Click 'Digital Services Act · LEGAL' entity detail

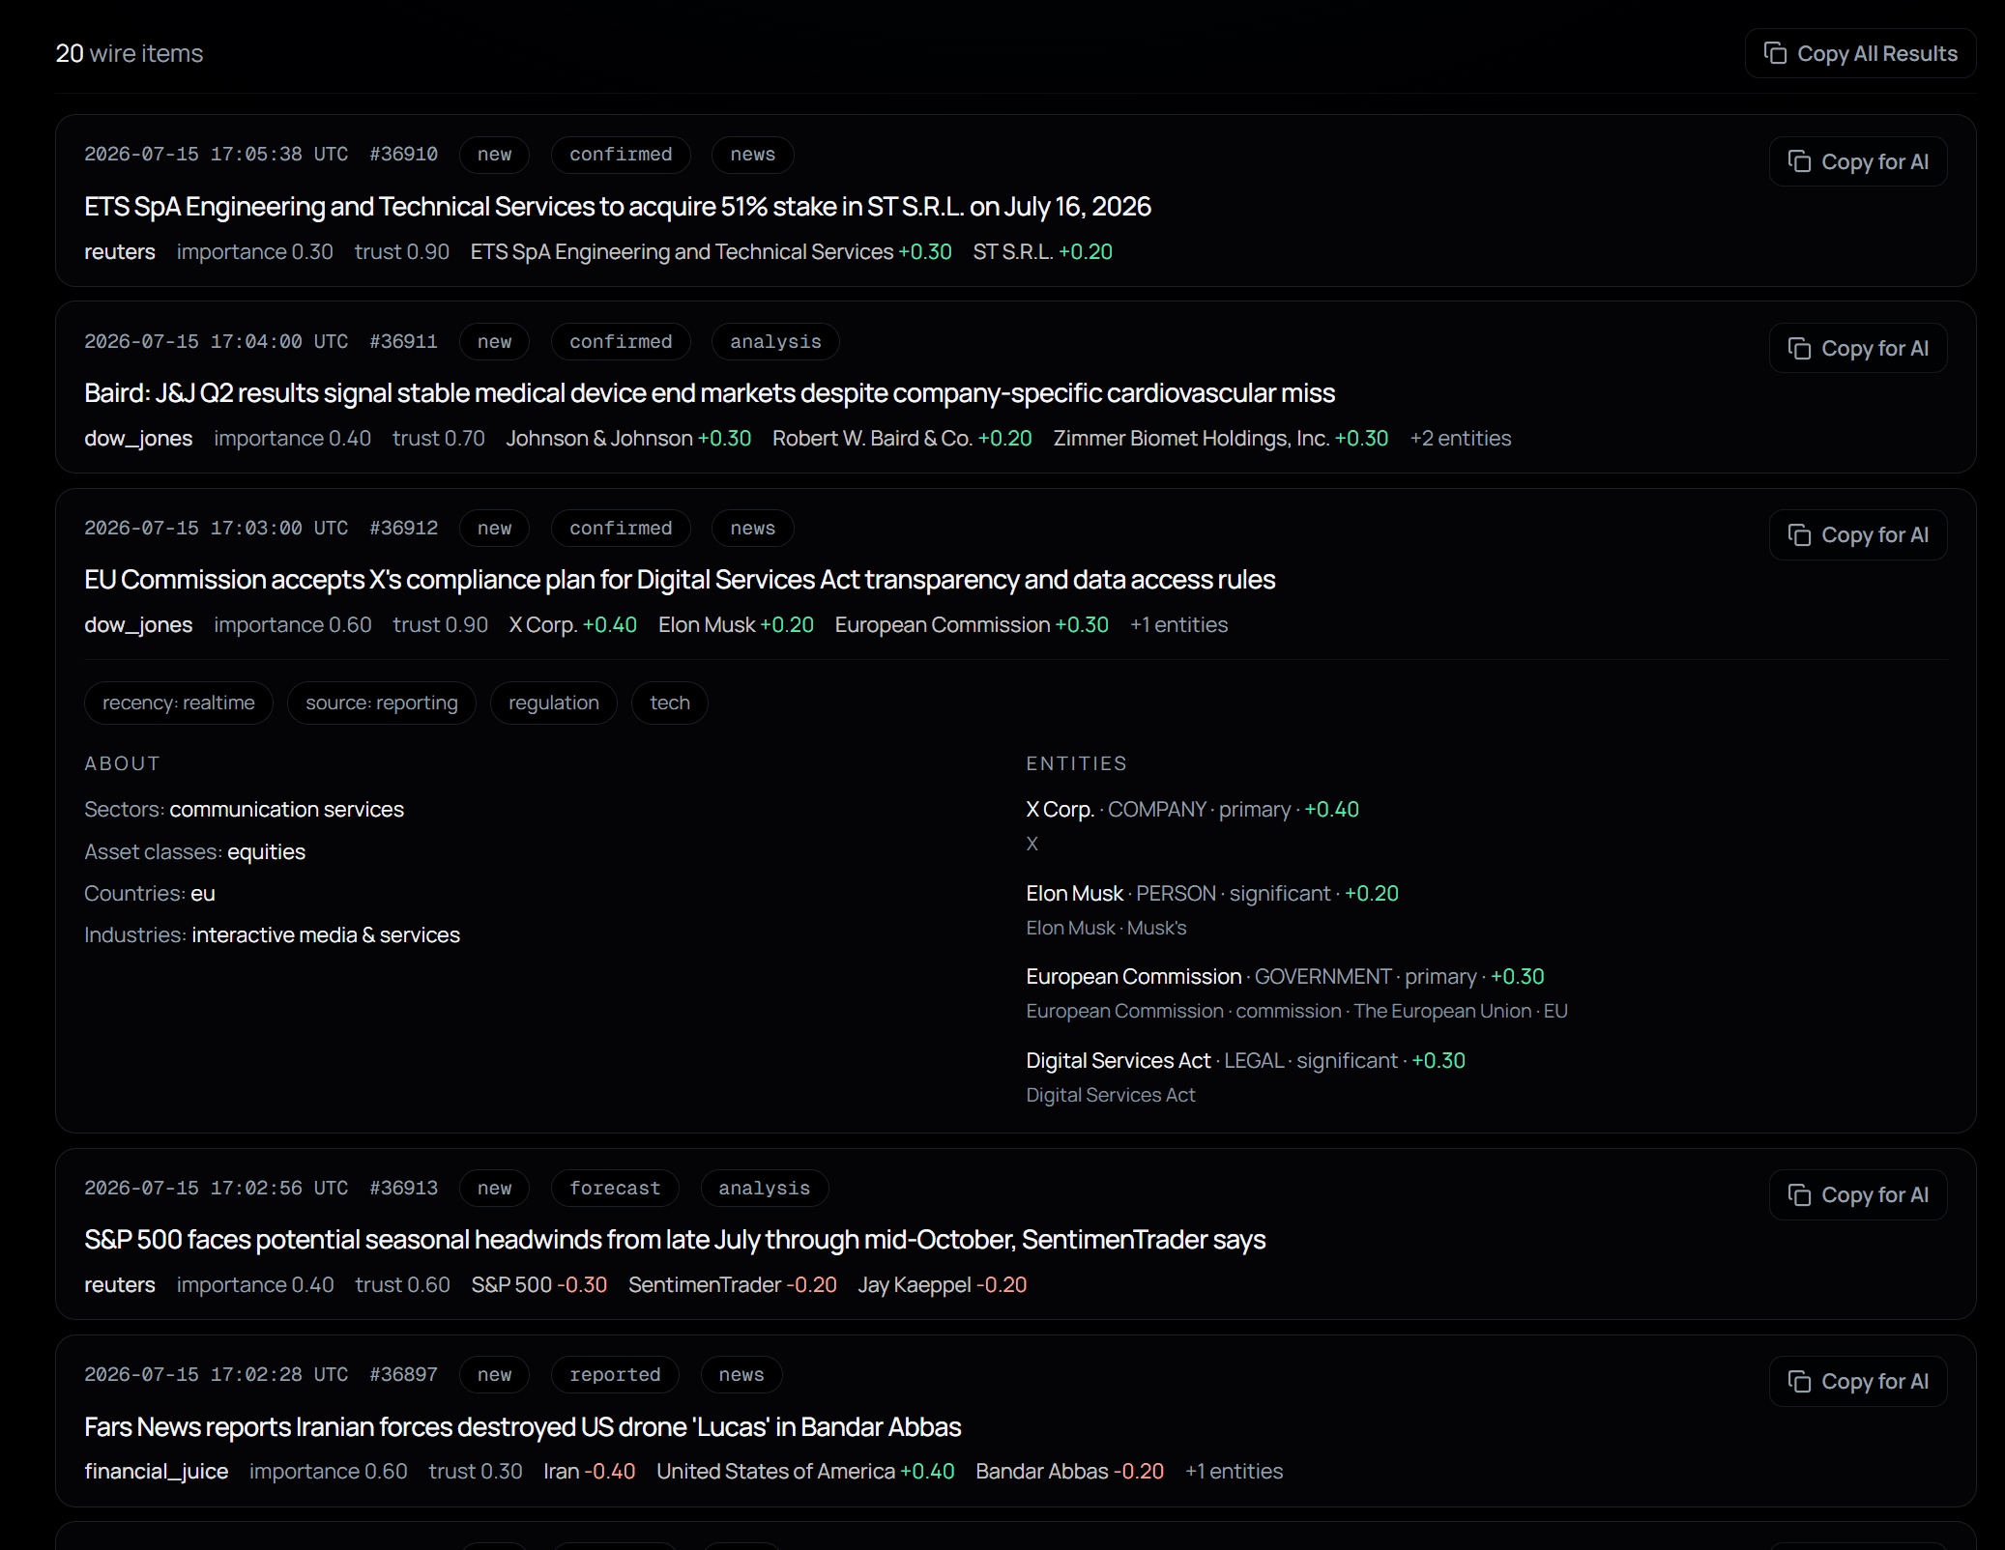point(1245,1060)
